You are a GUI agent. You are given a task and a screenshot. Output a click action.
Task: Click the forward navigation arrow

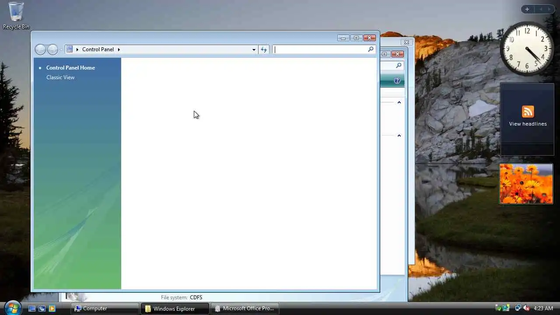(x=52, y=49)
